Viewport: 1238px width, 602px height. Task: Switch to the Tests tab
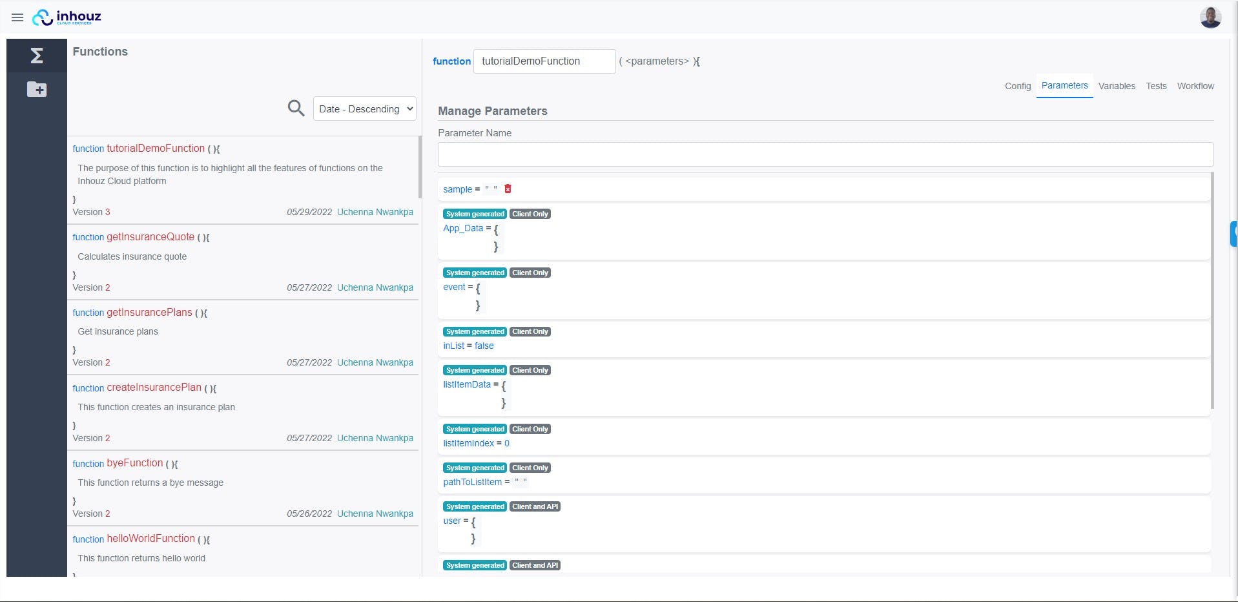[1156, 86]
